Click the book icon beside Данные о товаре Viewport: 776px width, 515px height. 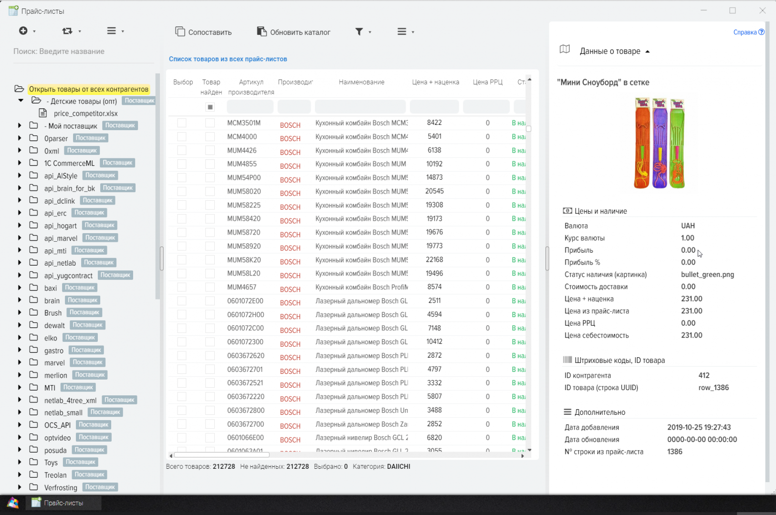click(565, 50)
